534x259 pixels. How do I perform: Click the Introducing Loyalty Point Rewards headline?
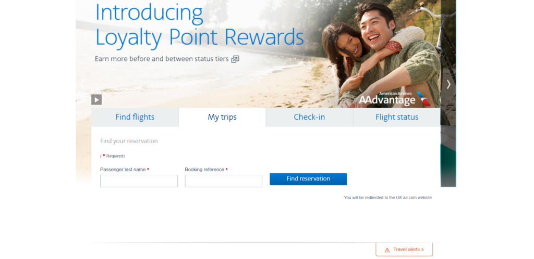199,24
